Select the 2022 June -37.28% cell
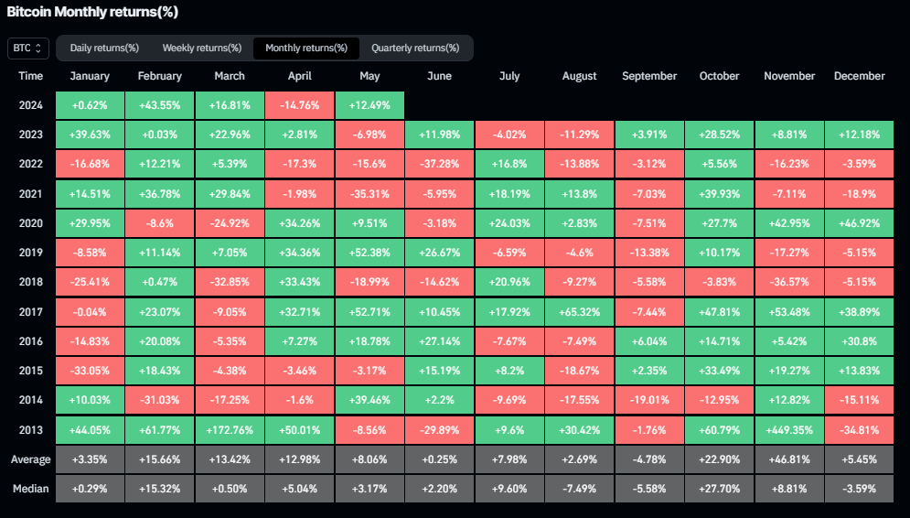The height and width of the screenshot is (518, 910). [x=440, y=164]
